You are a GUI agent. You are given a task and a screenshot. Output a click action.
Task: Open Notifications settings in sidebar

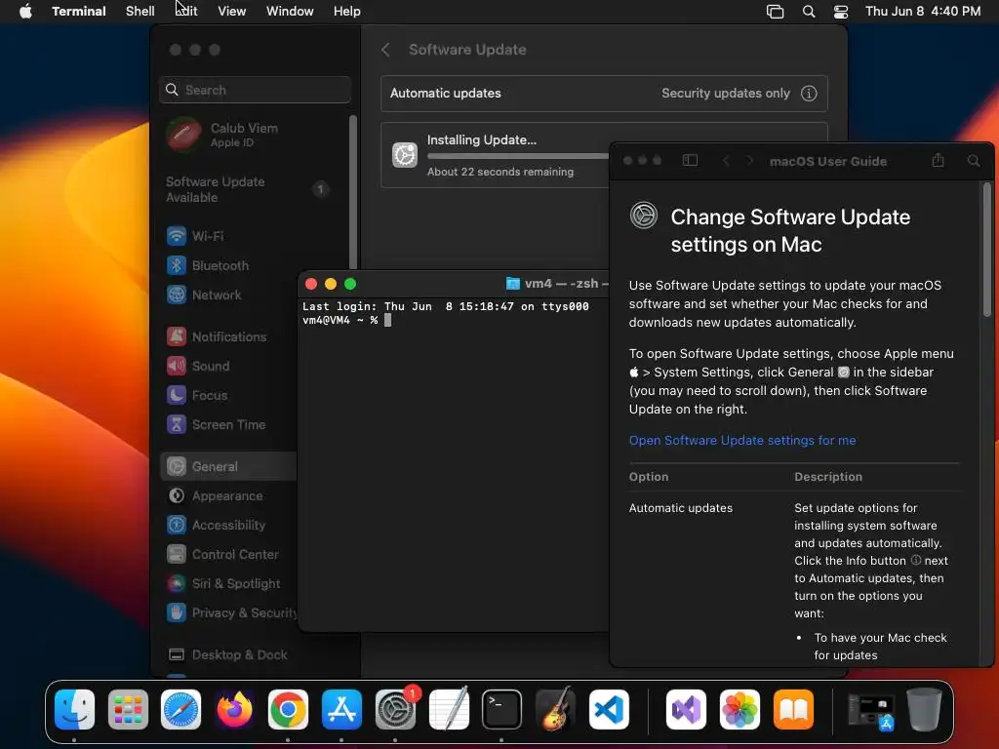pos(218,336)
